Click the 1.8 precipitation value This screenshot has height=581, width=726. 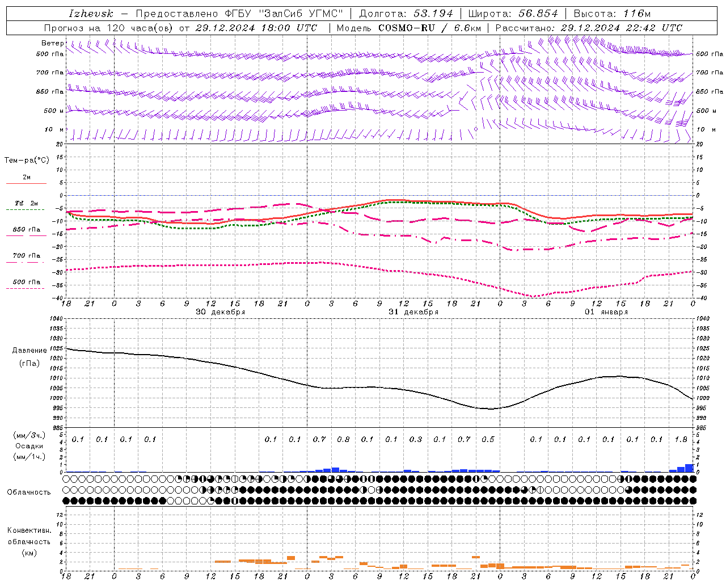coord(681,440)
